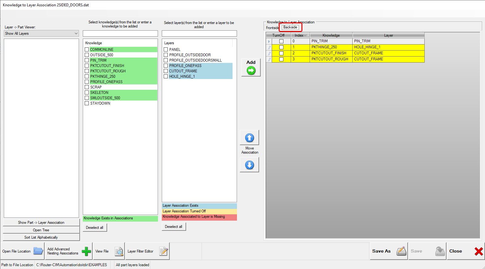Viewport: 485px width, 269px height.
Task: Click the Open Tree button
Action: [41, 230]
